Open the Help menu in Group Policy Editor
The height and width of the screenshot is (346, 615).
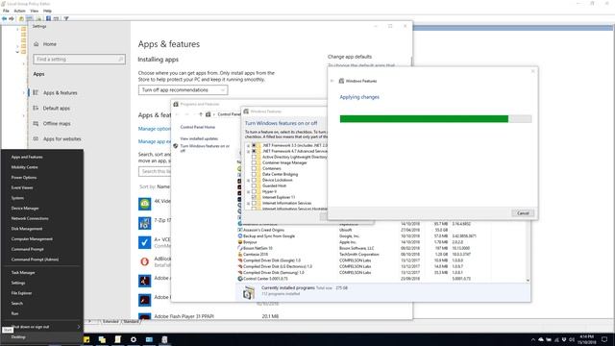(x=47, y=11)
